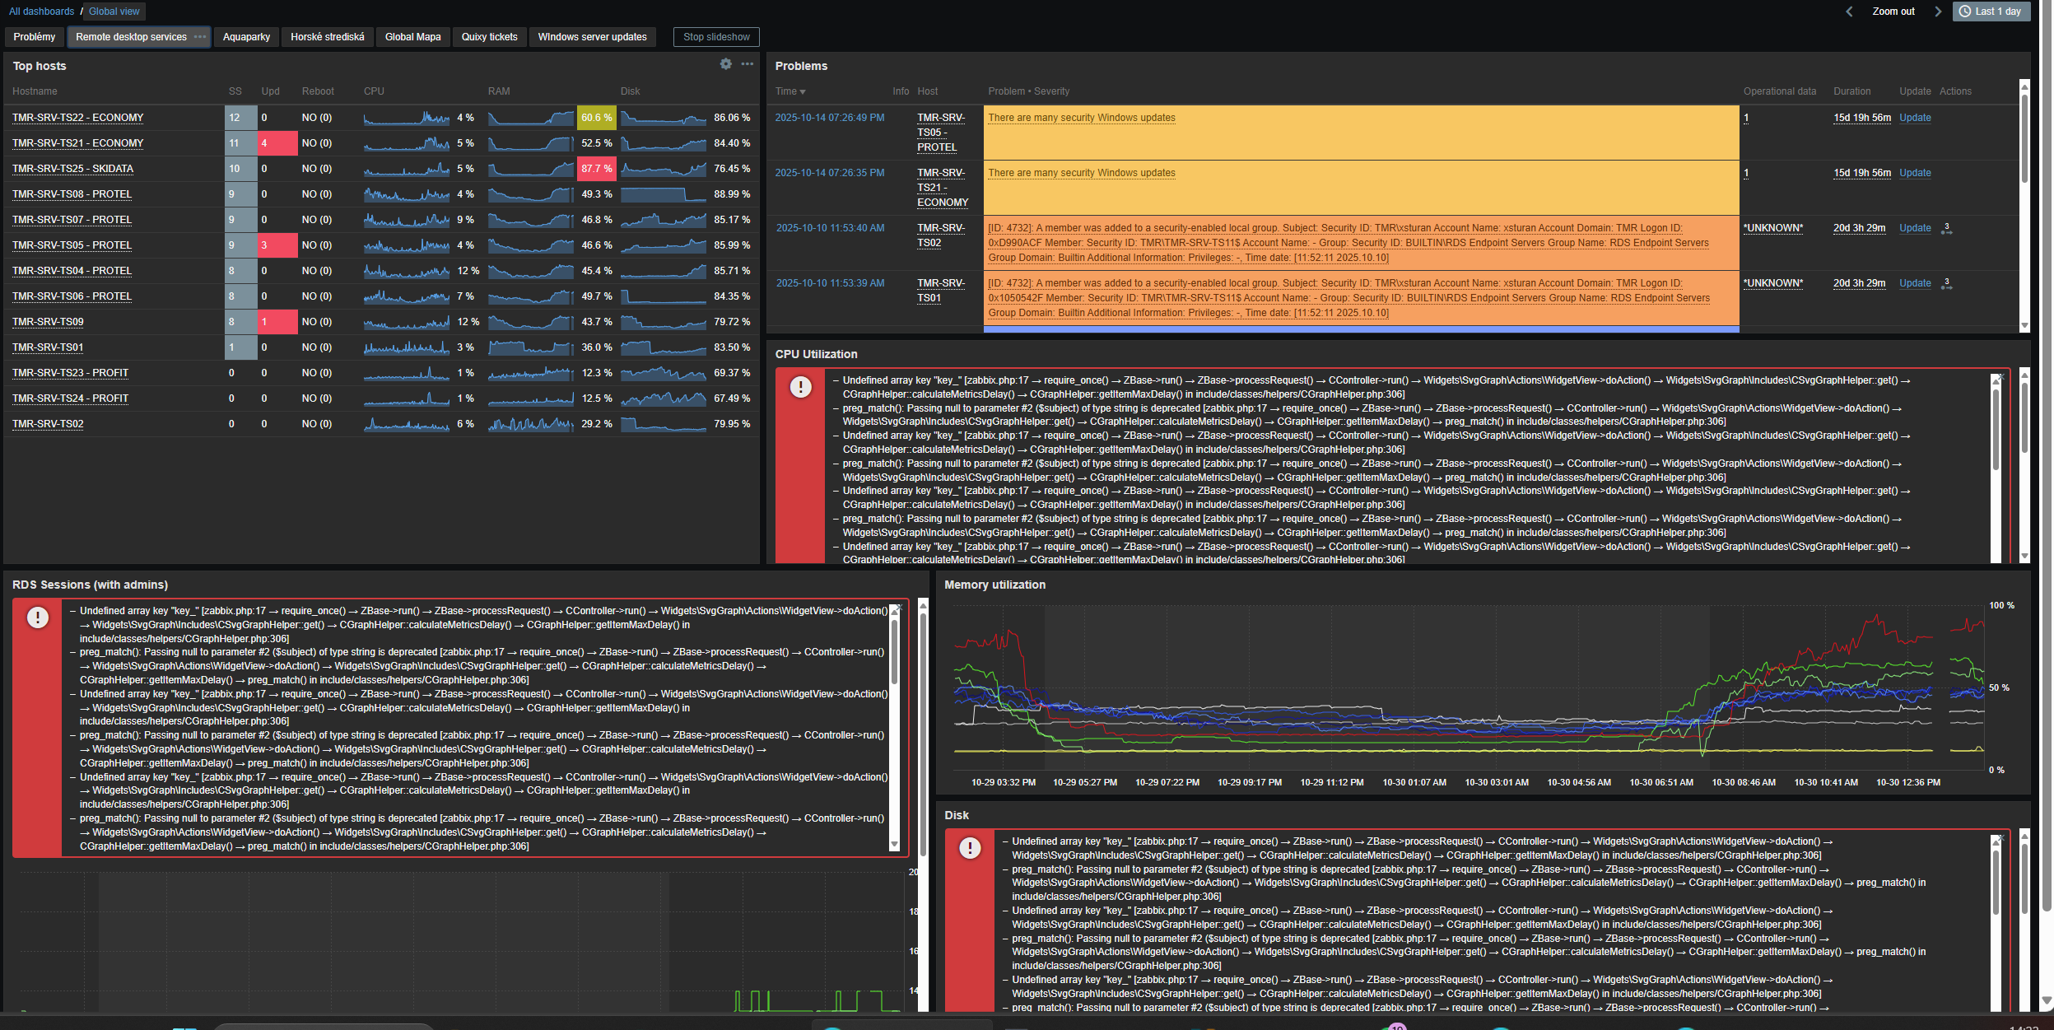Image resolution: width=2054 pixels, height=1030 pixels.
Task: Switch to the Aquaparky dashboard page
Action: click(246, 37)
